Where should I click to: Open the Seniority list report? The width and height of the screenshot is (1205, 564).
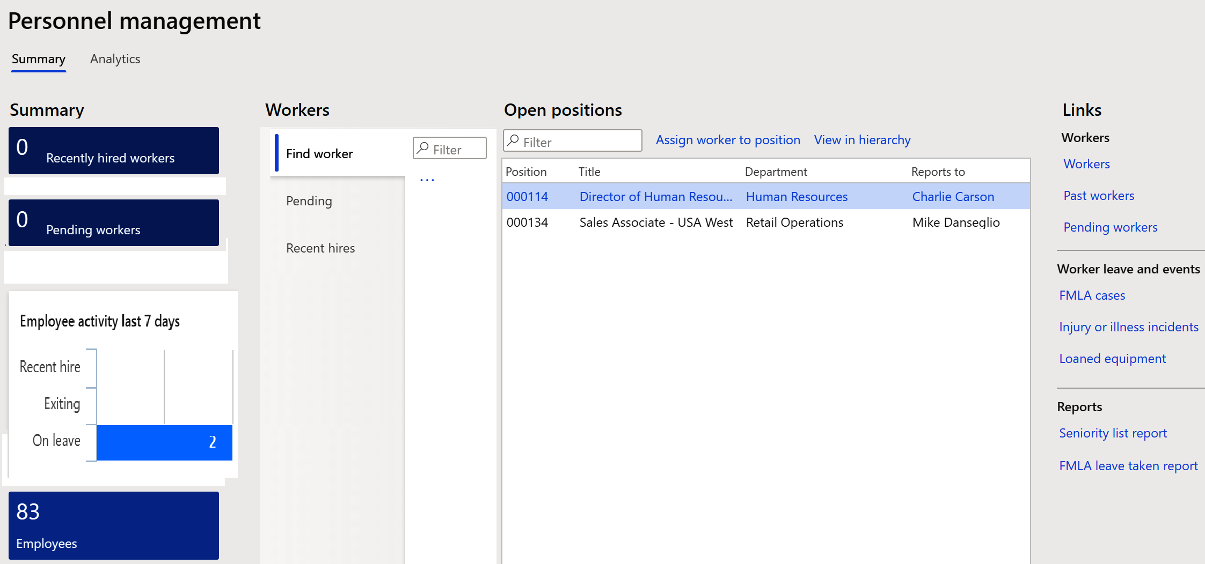tap(1113, 433)
